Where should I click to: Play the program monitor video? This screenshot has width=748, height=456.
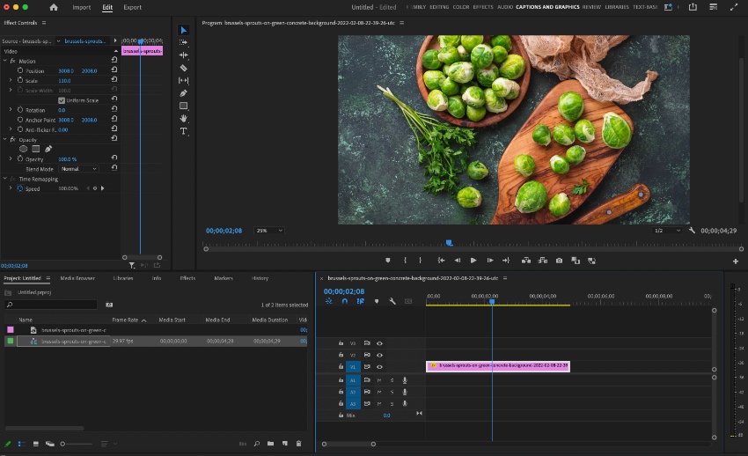473,261
